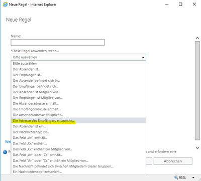Click the blue info icon
Viewport: 201px width, 181px height.
pyautogui.click(x=5, y=152)
